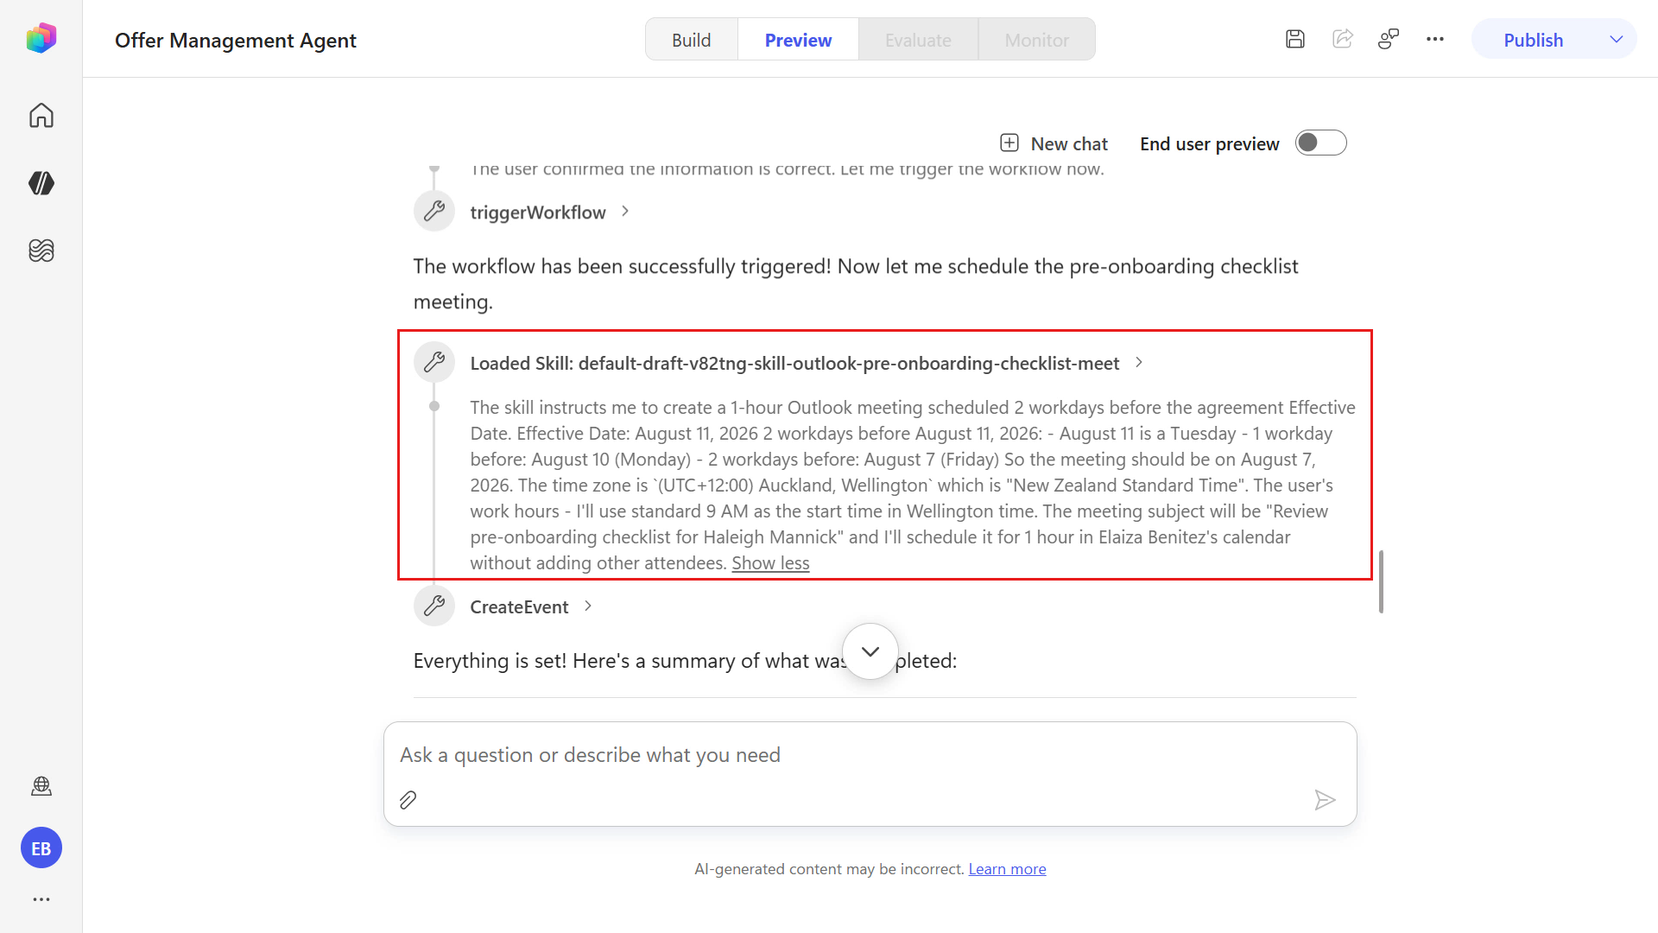Open the Home icon in sidebar
The height and width of the screenshot is (933, 1658).
click(x=41, y=115)
